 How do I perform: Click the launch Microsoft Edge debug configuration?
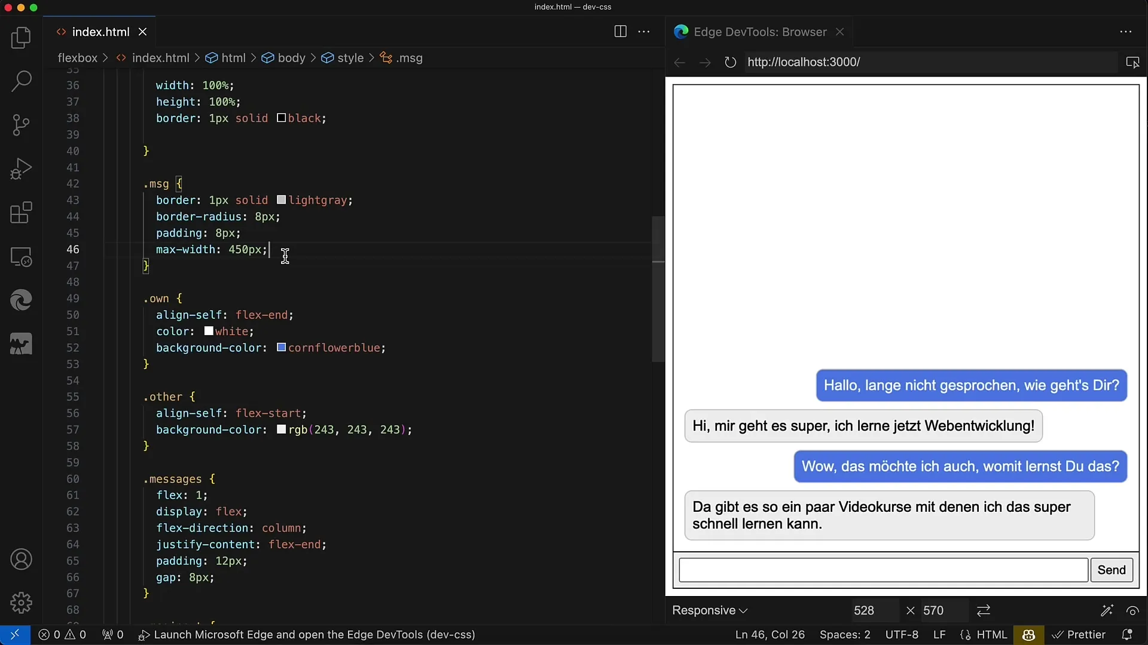pos(307,634)
